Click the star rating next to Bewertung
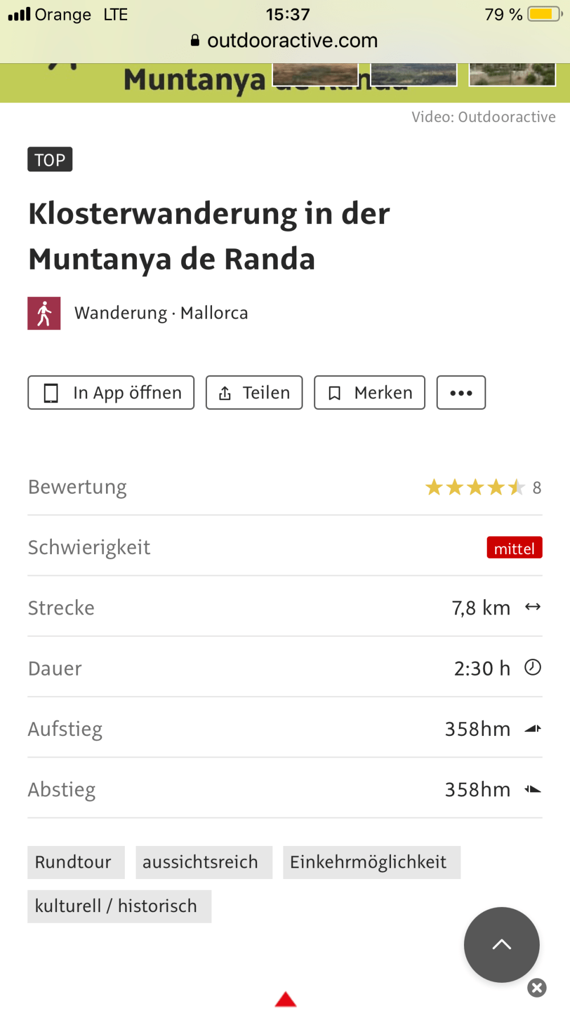570x1013 pixels. pos(475,487)
